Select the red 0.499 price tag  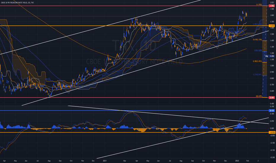point(272,98)
